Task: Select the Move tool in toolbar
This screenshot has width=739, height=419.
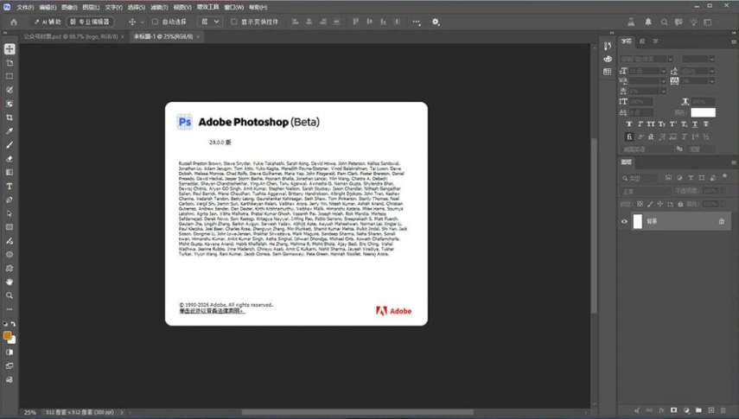Action: (x=10, y=49)
